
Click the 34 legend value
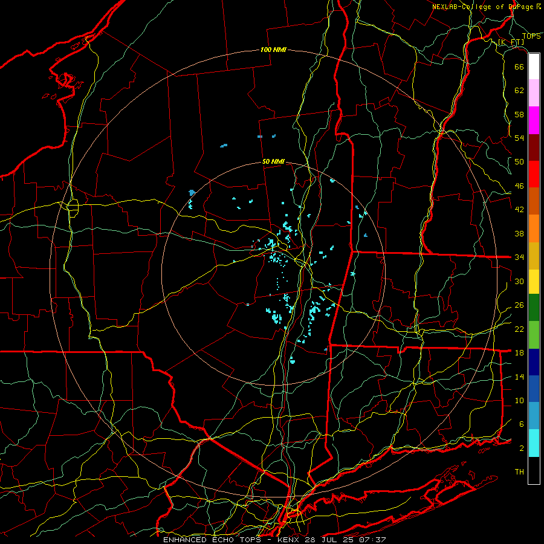pyautogui.click(x=519, y=257)
